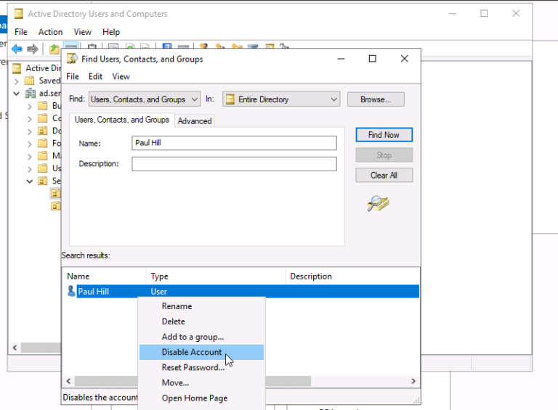Click the back arrow in main toolbar
The height and width of the screenshot is (410, 558).
pos(17,49)
